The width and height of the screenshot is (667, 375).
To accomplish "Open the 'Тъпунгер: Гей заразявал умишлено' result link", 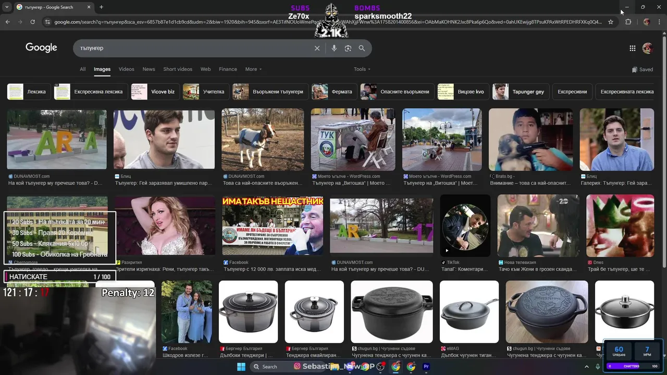I will coord(164,183).
